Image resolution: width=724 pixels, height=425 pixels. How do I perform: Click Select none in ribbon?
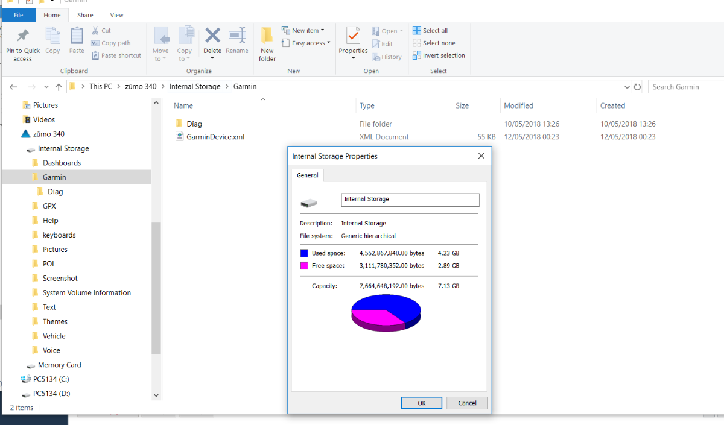click(x=434, y=43)
